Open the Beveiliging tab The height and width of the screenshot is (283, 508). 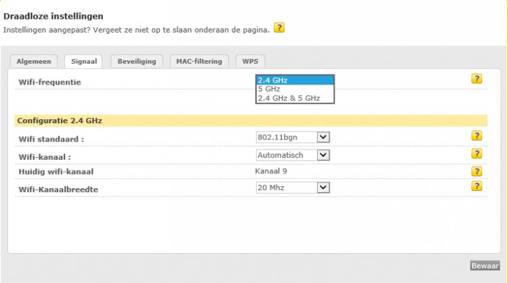[x=136, y=61]
